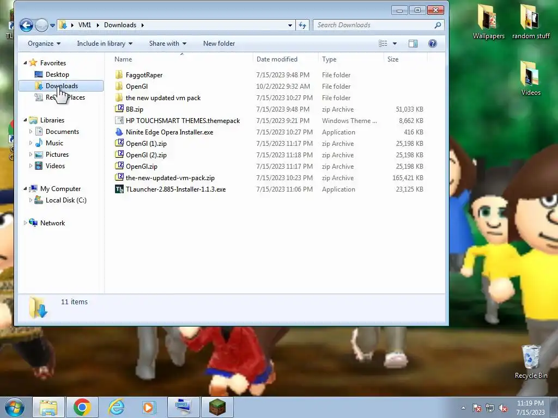Select Network in navigation pane
The width and height of the screenshot is (558, 418).
click(x=52, y=223)
